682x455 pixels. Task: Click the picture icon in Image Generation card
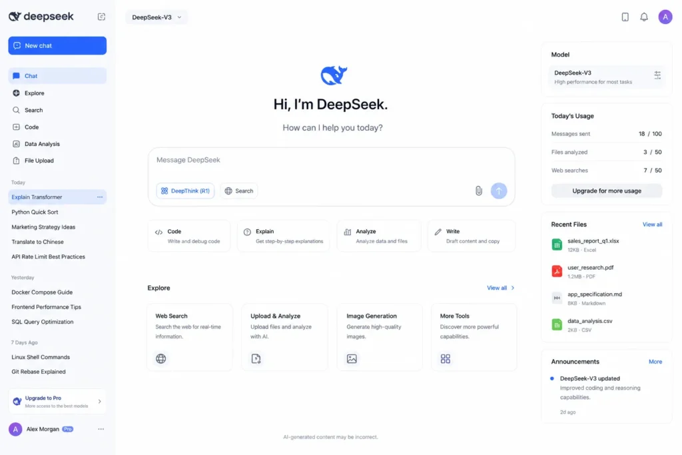(x=352, y=358)
